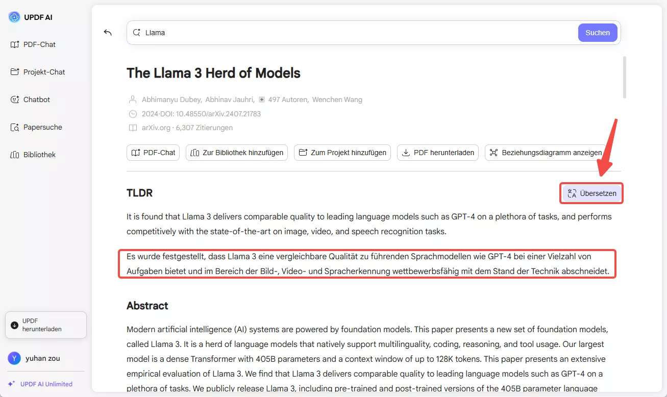Viewport: 667px width, 397px height.
Task: Click Zur Bibliothek hinzufügen button
Action: tap(237, 153)
